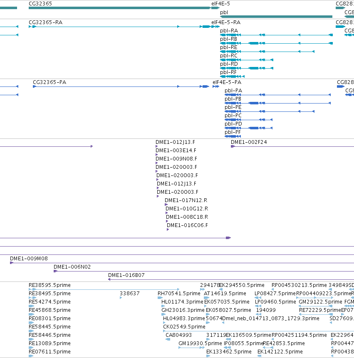Select the RE38495.5prime EST label

50,294
